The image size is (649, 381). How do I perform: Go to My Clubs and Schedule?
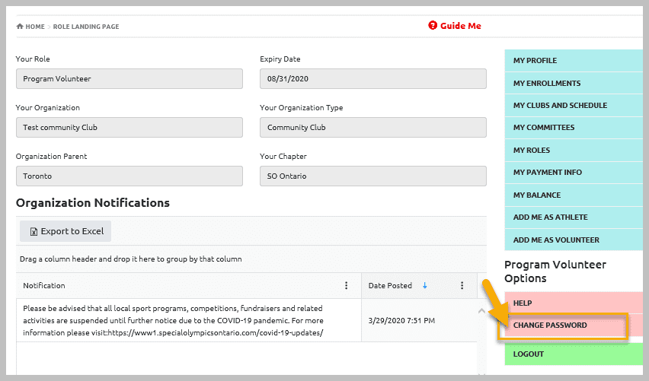(574, 106)
